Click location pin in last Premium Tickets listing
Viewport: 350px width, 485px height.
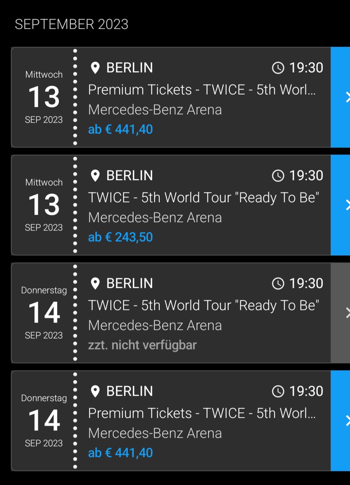[x=95, y=391]
